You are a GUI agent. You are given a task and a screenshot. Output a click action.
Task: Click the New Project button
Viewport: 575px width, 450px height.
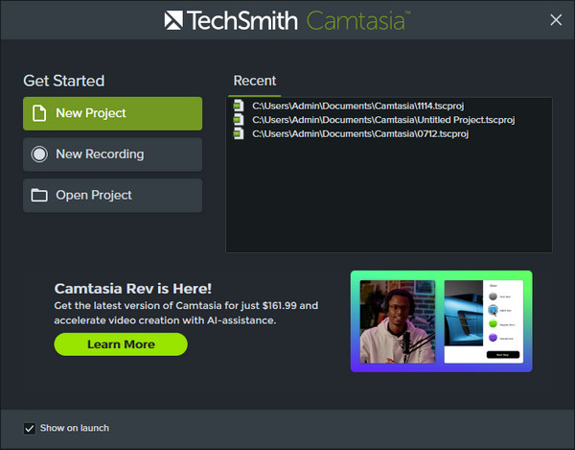coord(112,113)
